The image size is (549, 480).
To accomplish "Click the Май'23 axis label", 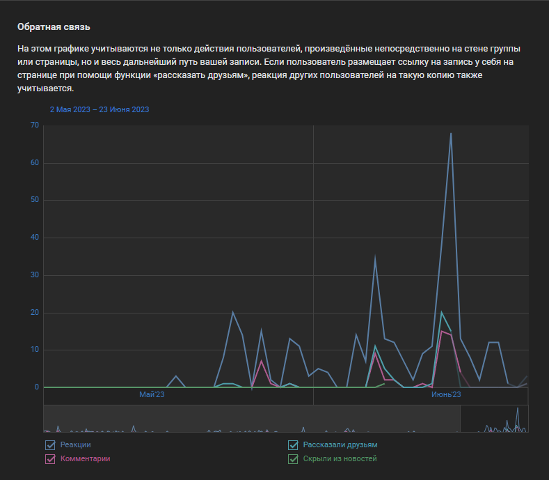I will click(152, 395).
